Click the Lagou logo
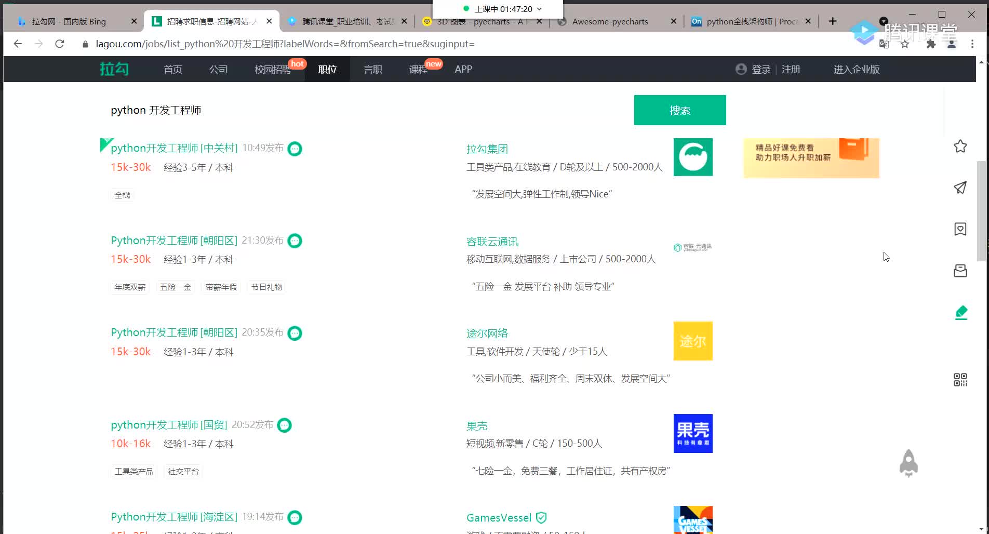Image resolution: width=989 pixels, height=534 pixels. (114, 69)
